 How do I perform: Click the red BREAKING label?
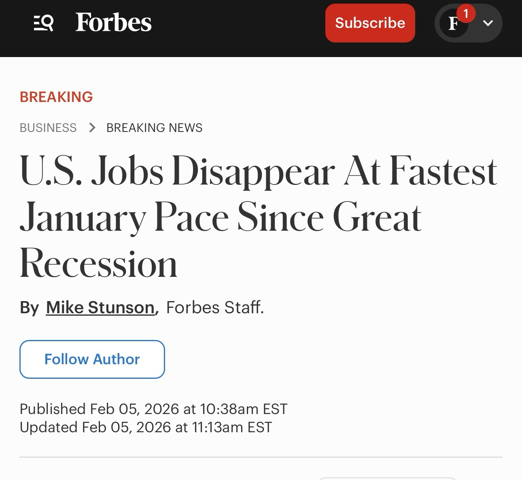pos(56,97)
